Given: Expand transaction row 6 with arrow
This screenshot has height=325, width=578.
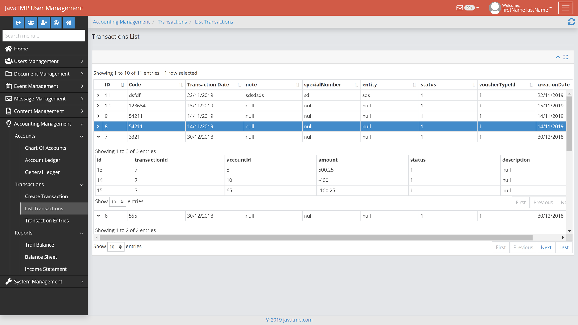Looking at the screenshot, I should point(99,216).
